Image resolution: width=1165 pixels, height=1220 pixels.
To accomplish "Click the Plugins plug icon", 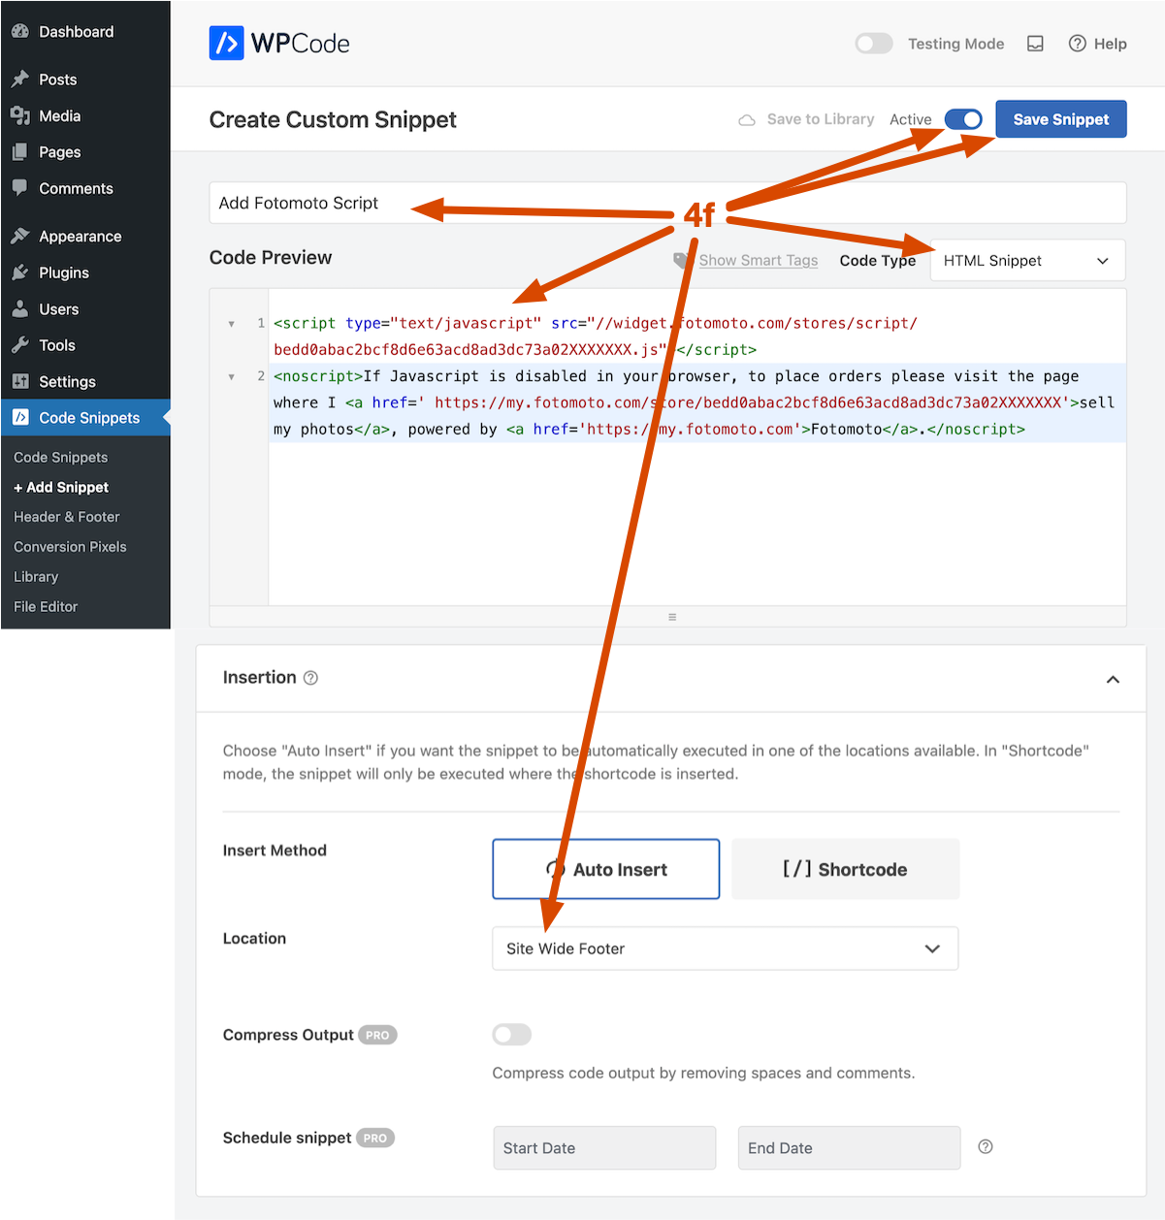I will pyautogui.click(x=19, y=273).
